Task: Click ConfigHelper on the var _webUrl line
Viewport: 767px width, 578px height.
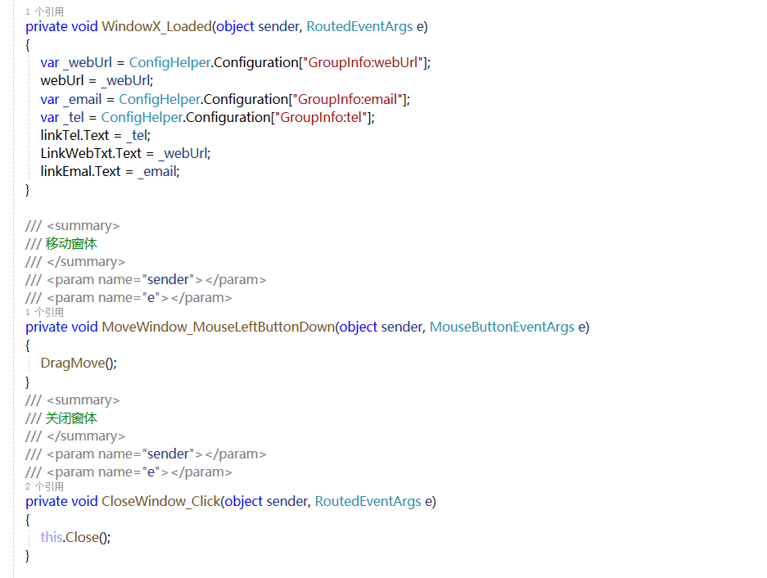Action: (x=169, y=63)
